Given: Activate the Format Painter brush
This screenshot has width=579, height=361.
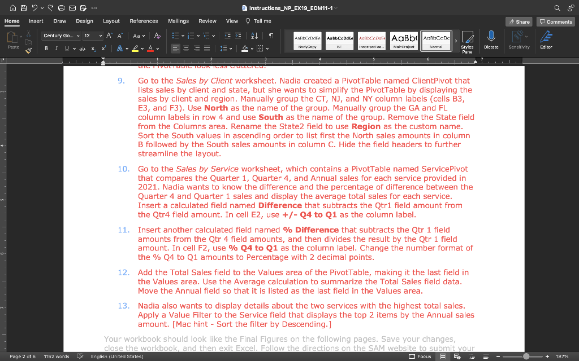Looking at the screenshot, I should [x=28, y=50].
